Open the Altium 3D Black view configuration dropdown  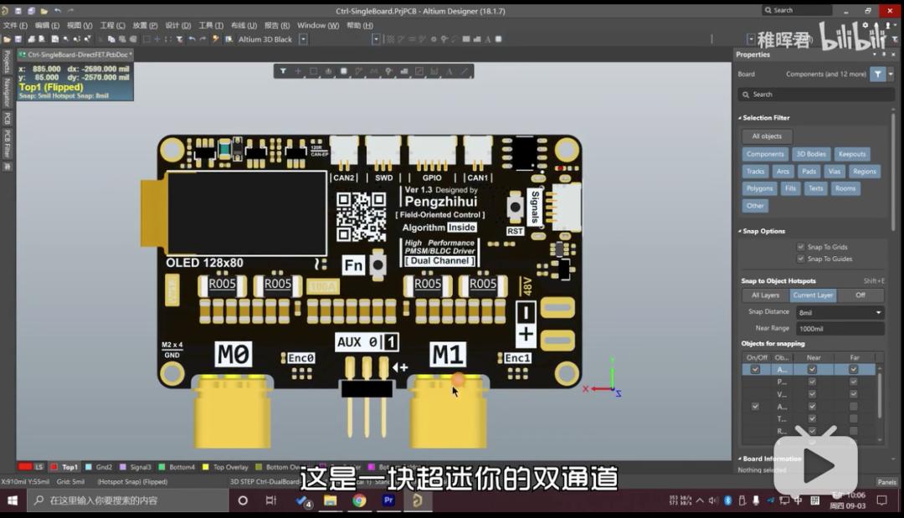303,39
